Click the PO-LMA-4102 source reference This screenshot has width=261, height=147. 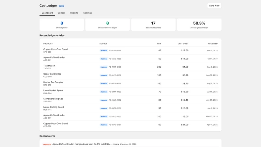click(x=115, y=92)
